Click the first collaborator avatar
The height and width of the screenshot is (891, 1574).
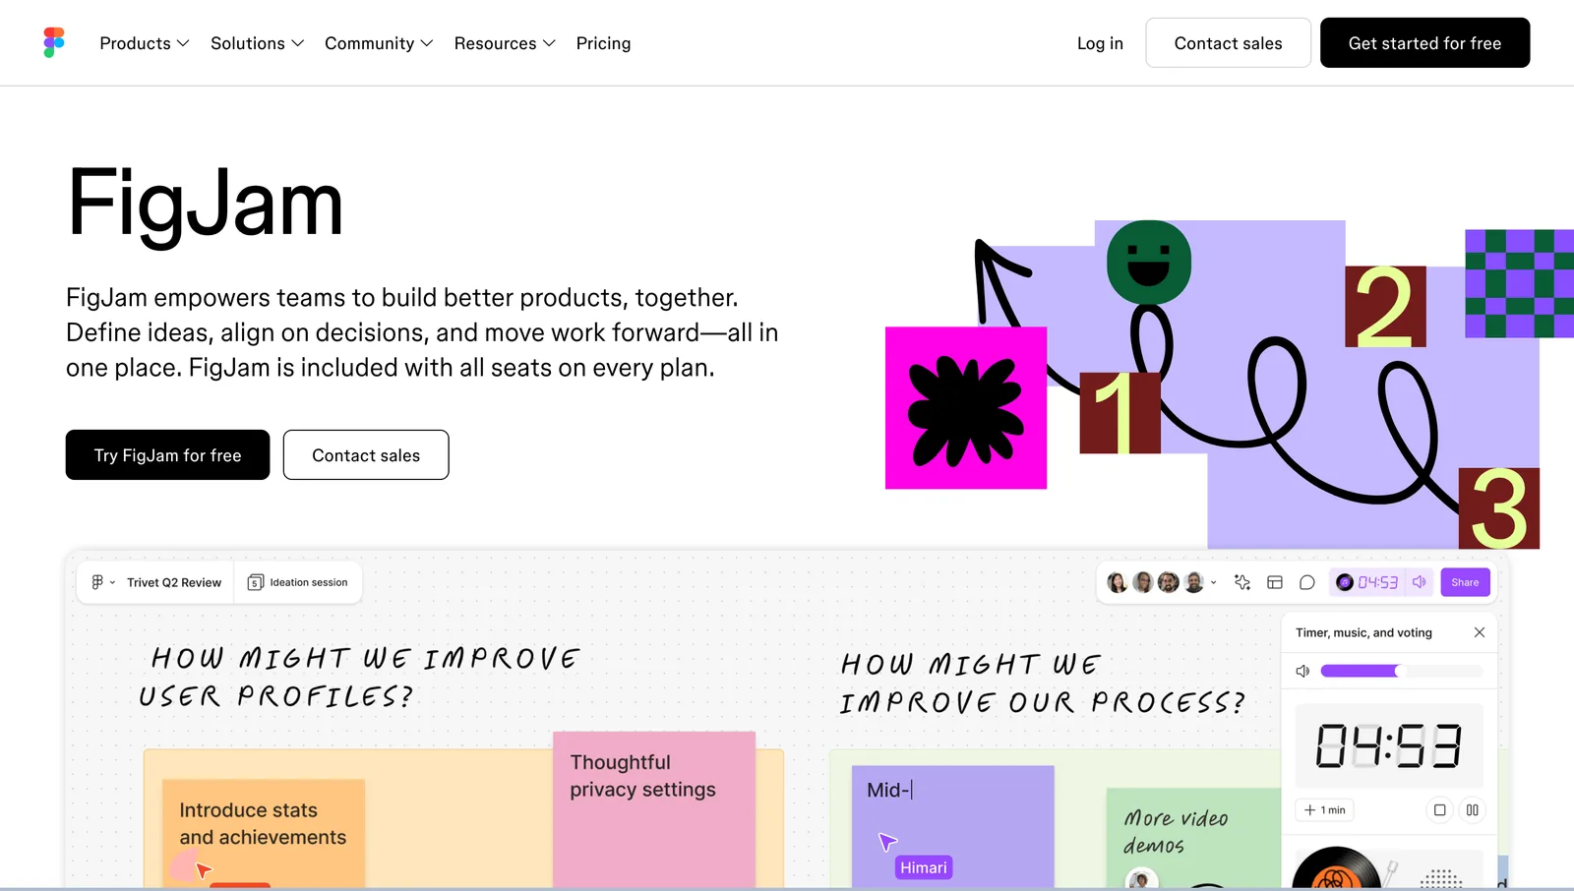[x=1118, y=582]
